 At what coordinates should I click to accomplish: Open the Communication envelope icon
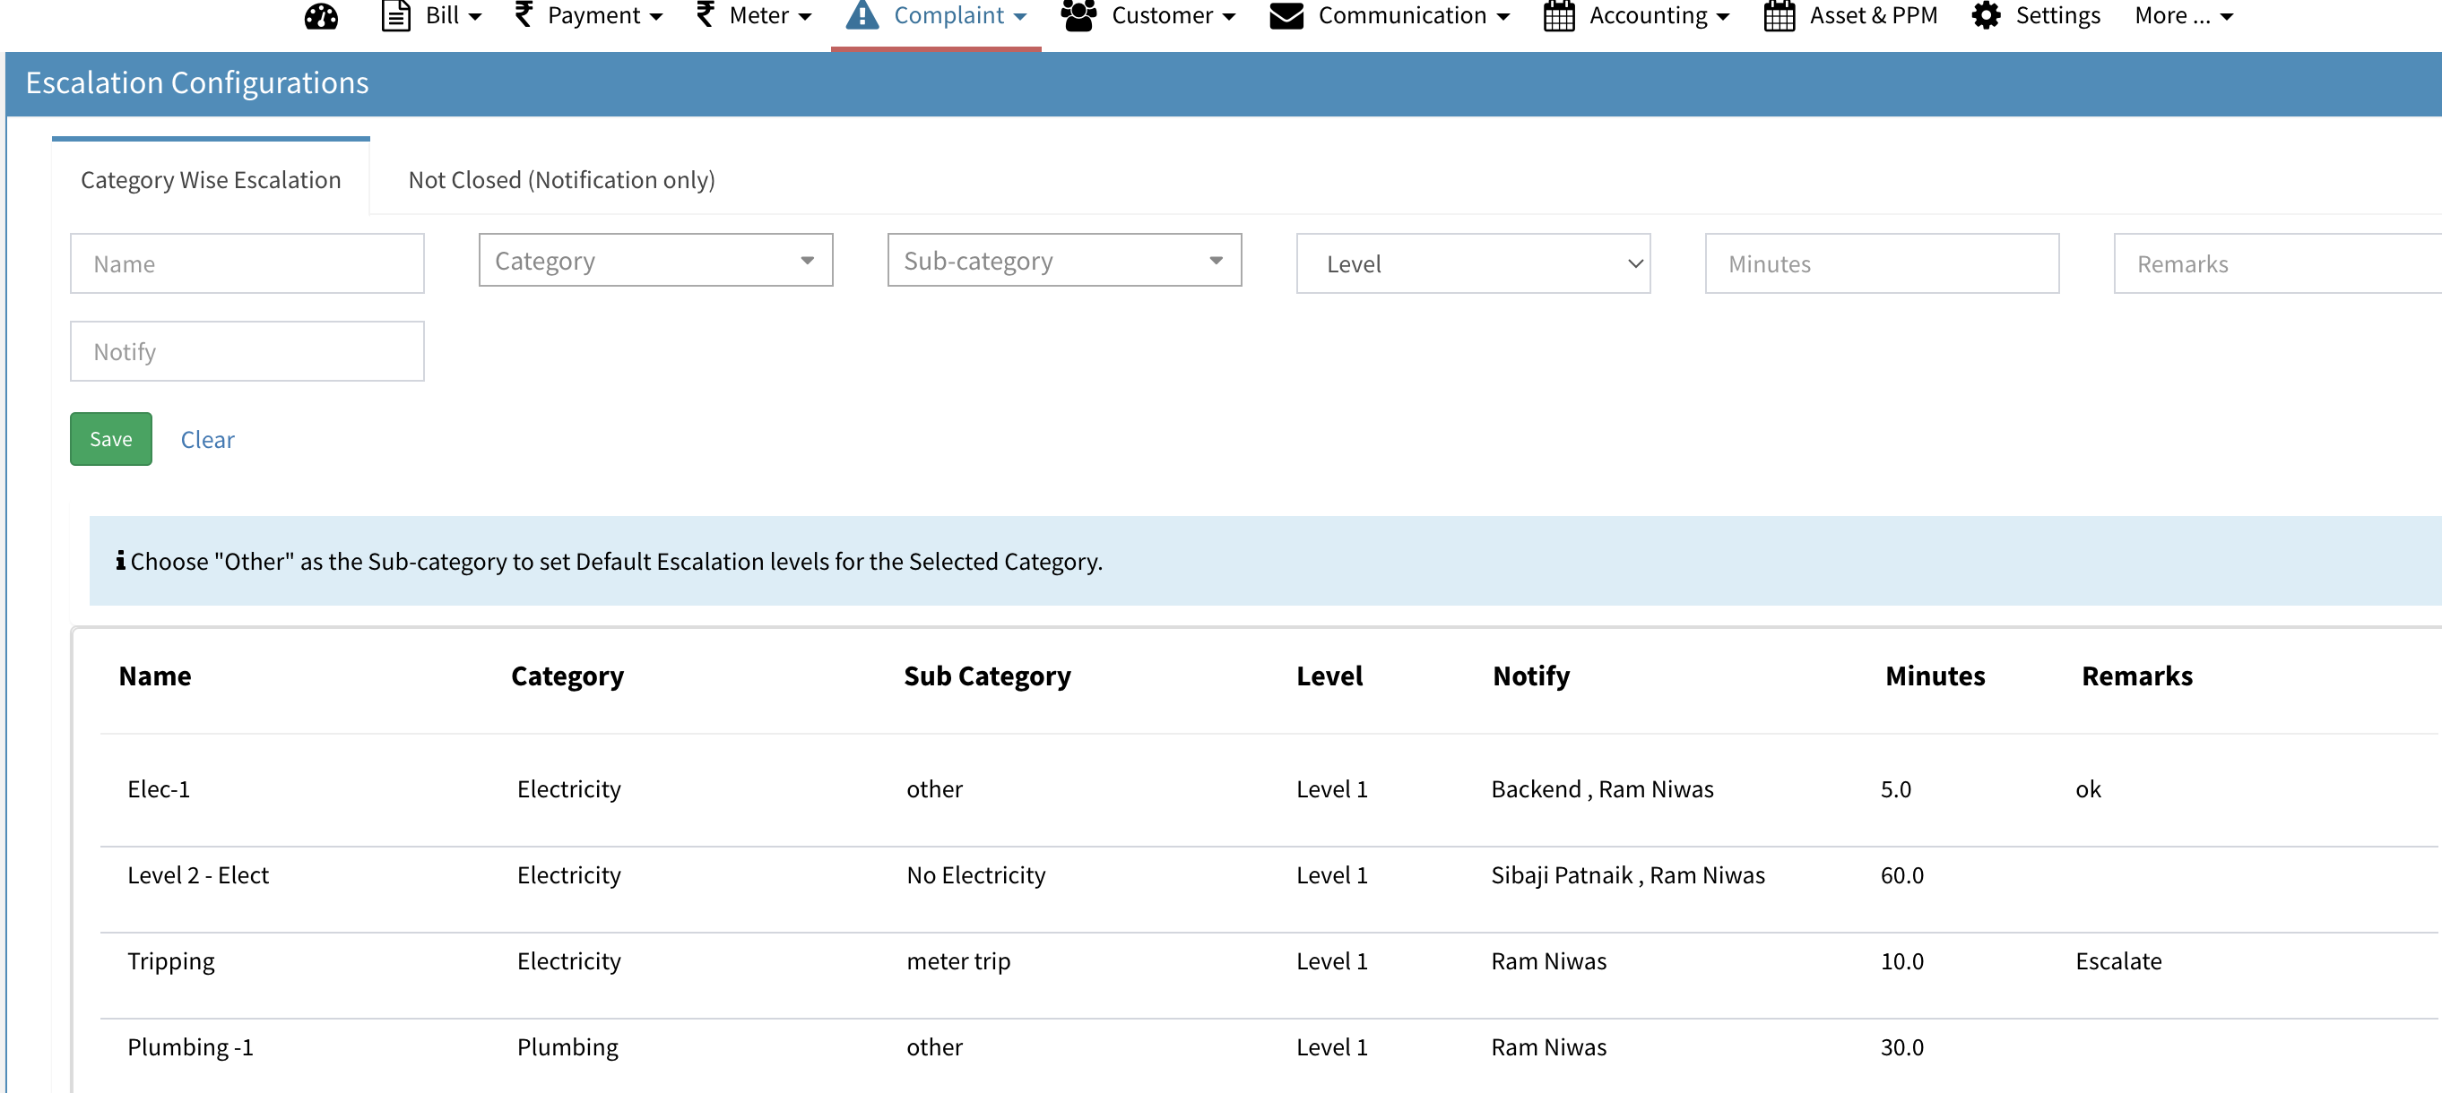tap(1286, 15)
